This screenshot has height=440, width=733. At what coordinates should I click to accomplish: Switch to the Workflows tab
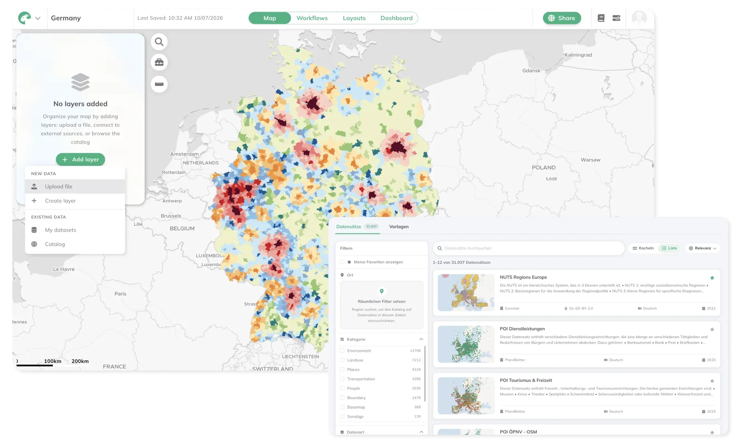click(312, 18)
